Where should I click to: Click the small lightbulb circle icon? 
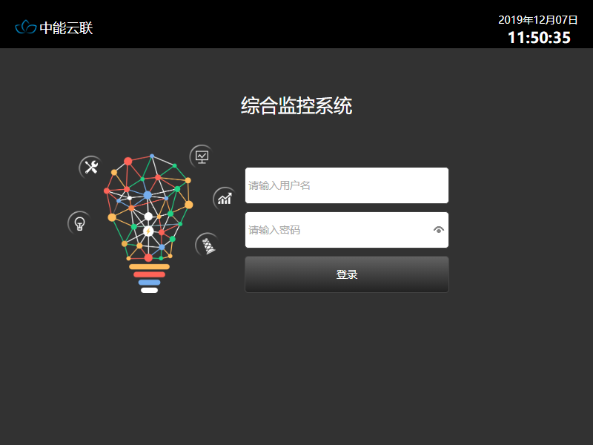point(79,223)
